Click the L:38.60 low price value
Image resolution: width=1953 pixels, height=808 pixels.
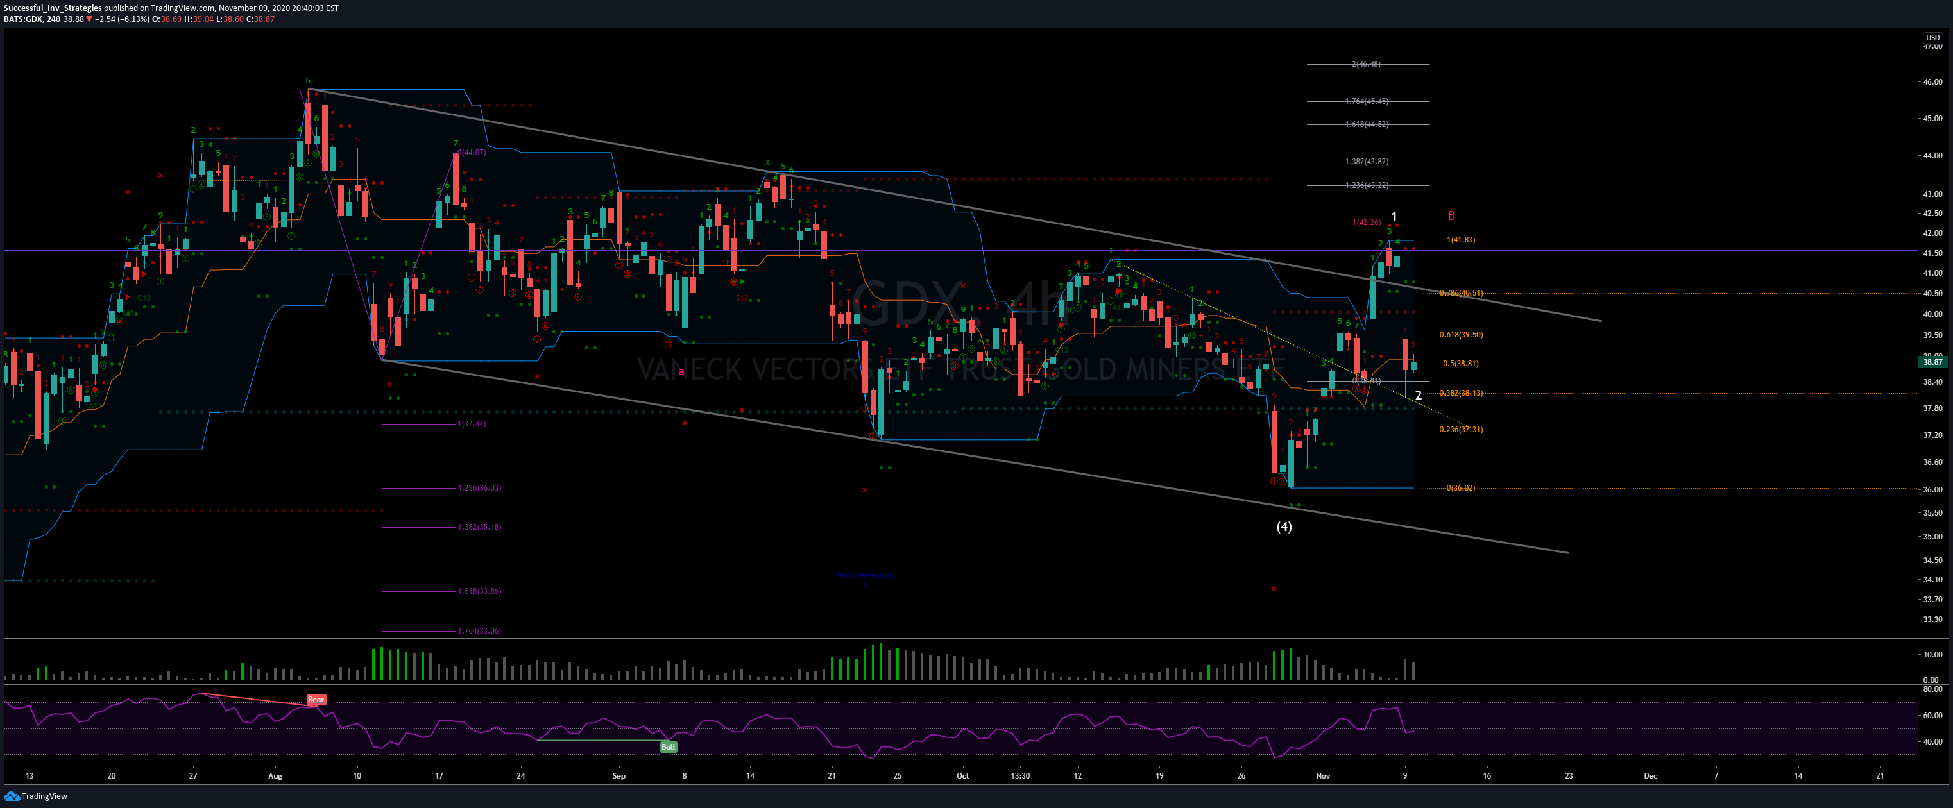230,19
